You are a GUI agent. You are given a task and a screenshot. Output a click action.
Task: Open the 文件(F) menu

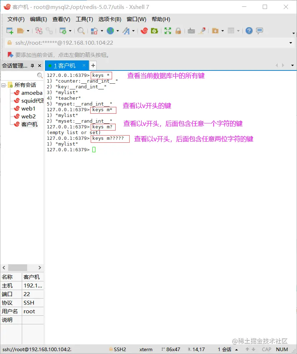tap(16, 19)
